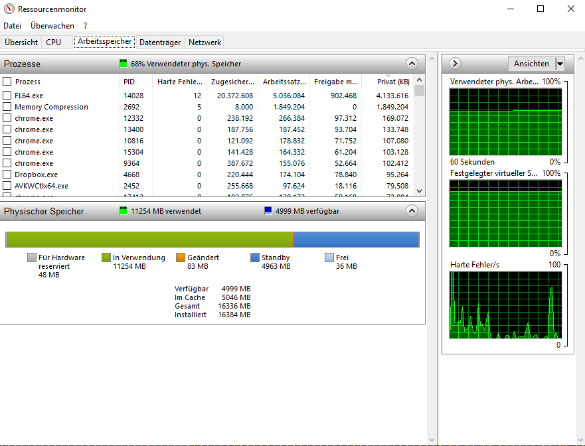Click green icon beside 11254 MB verwendet
The height and width of the screenshot is (446, 585).
(123, 211)
